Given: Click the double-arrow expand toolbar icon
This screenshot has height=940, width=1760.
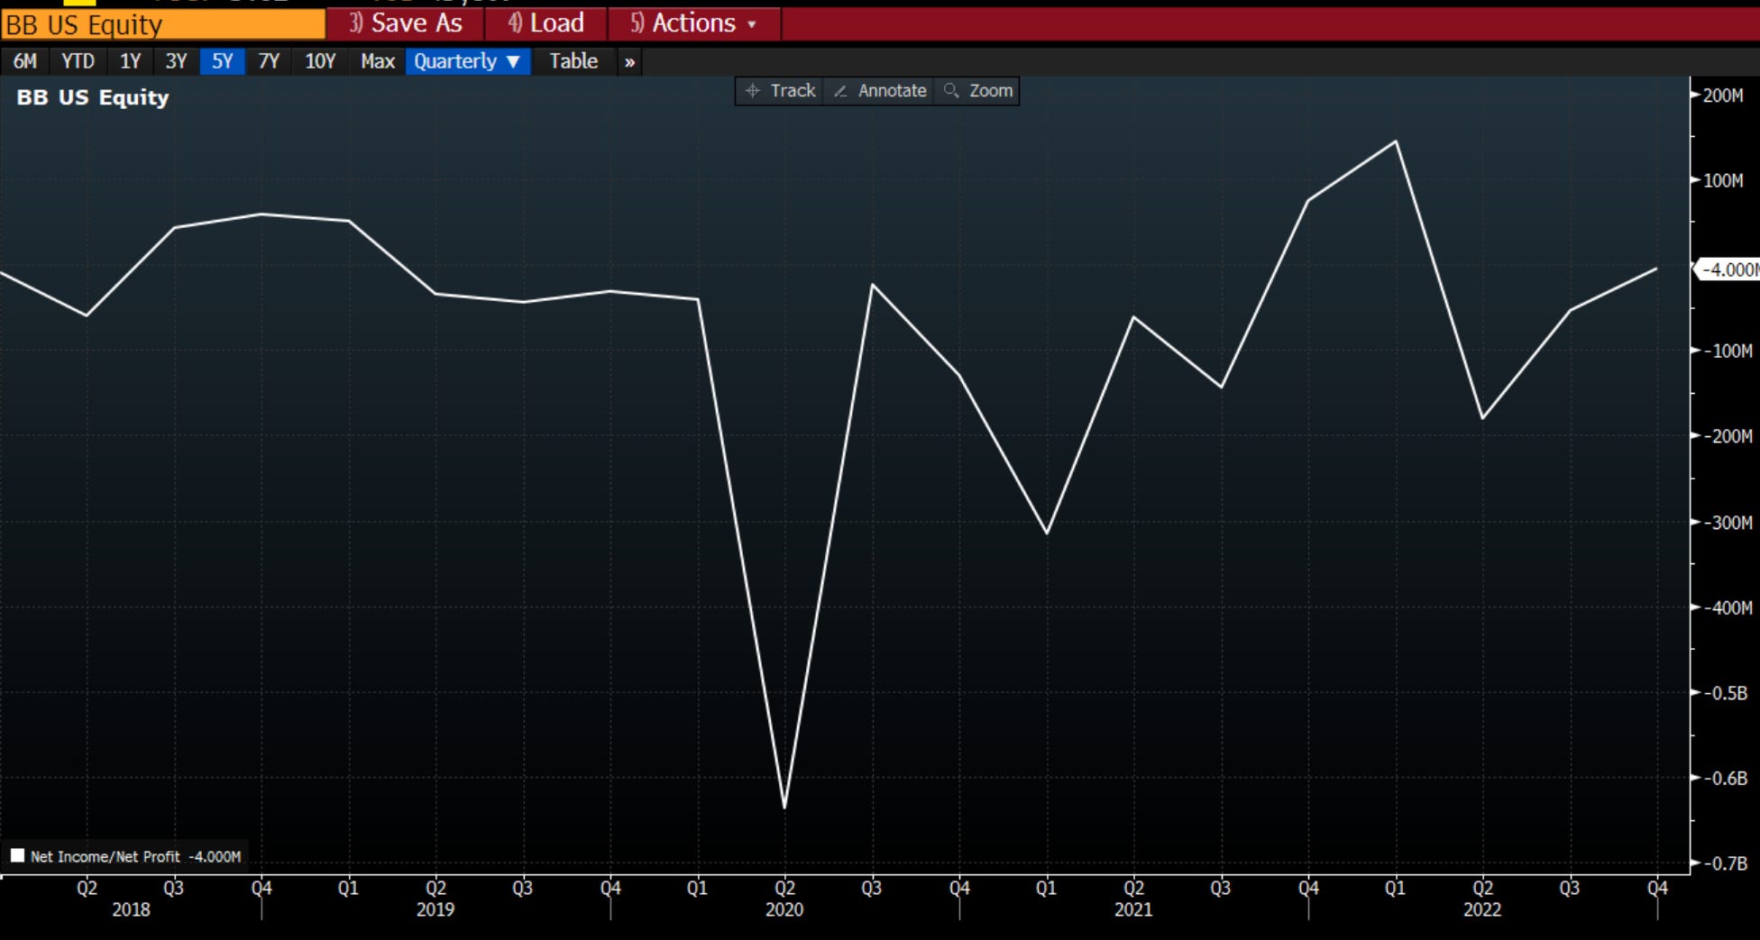Looking at the screenshot, I should point(629,62).
